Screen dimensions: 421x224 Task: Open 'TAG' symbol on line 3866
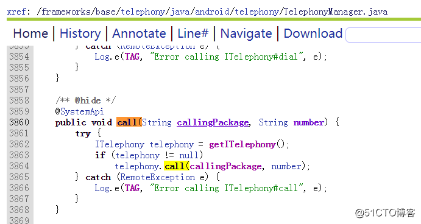point(132,188)
